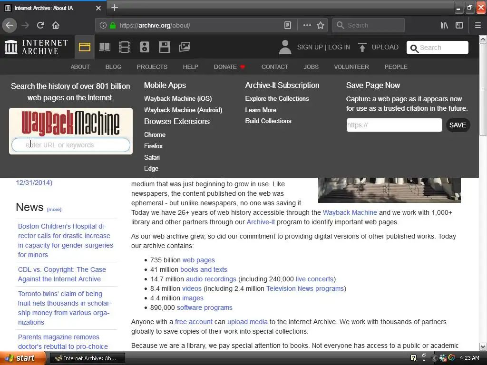The width and height of the screenshot is (487, 365).
Task: Bookmark this page with the star
Action: click(x=321, y=26)
